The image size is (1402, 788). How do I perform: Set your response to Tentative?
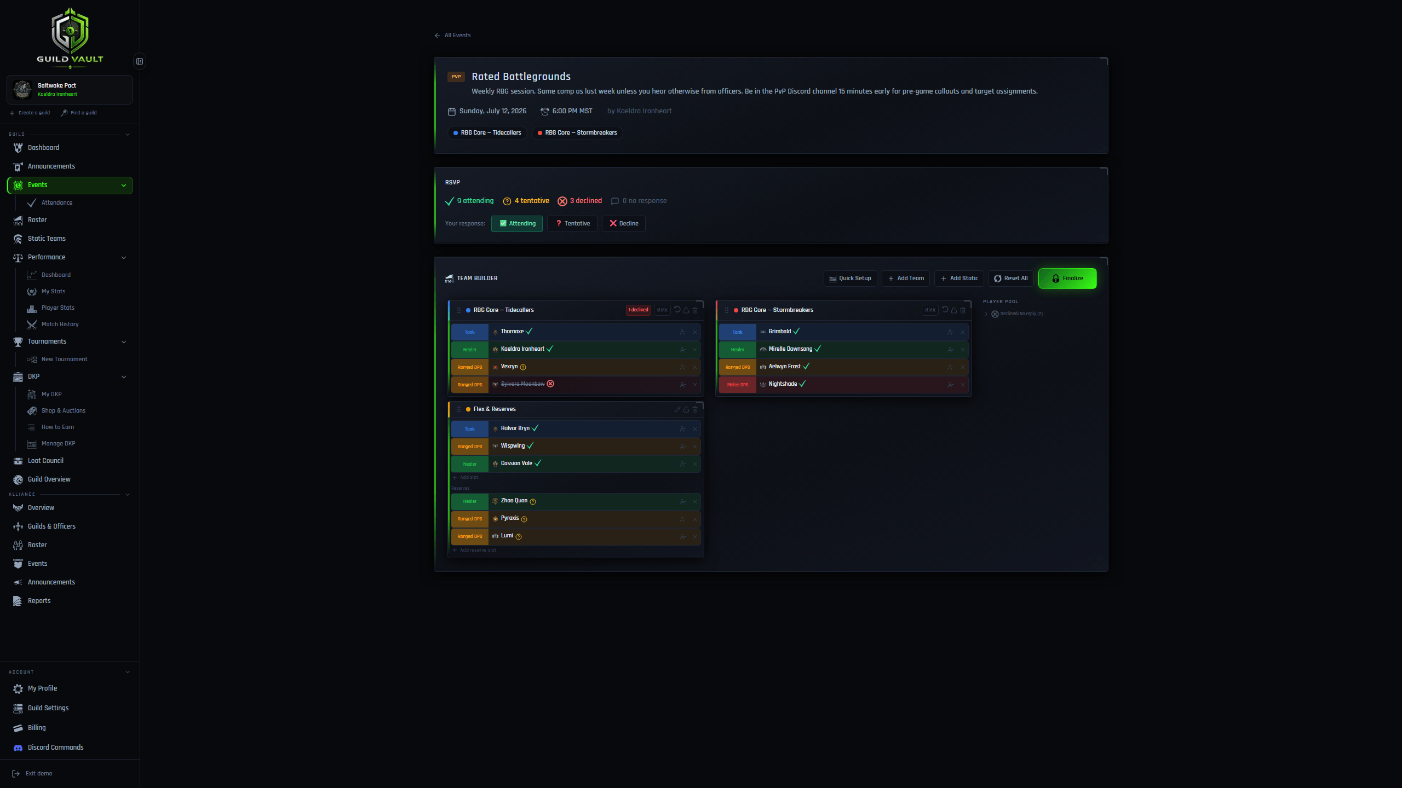pos(572,224)
